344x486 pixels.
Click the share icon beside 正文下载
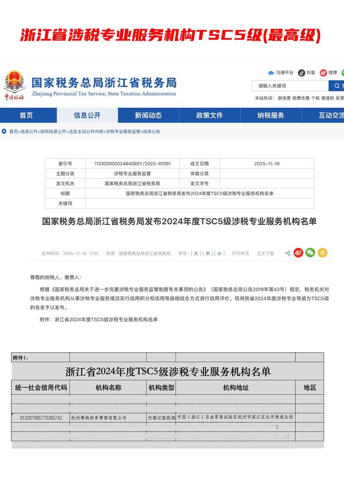287,253
